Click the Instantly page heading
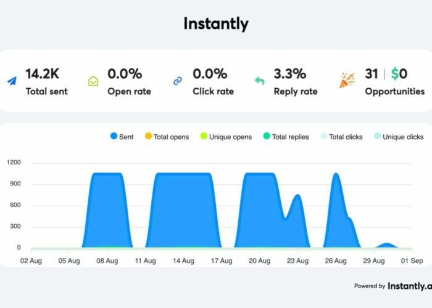The height and width of the screenshot is (308, 432). 216,24
